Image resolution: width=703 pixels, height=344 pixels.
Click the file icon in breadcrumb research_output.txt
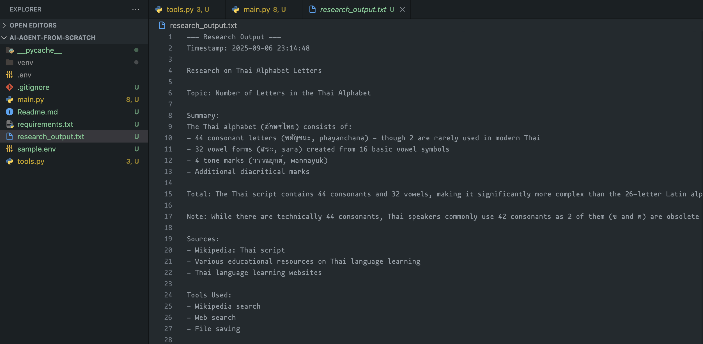click(162, 26)
